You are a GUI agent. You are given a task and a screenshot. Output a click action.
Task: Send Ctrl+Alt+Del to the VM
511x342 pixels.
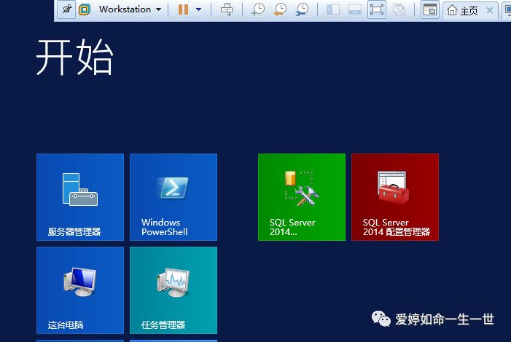pyautogui.click(x=227, y=9)
